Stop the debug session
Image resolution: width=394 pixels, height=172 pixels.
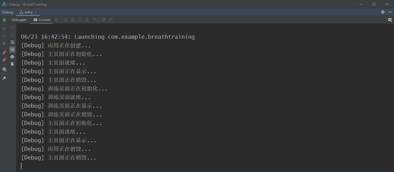pyautogui.click(x=4, y=43)
